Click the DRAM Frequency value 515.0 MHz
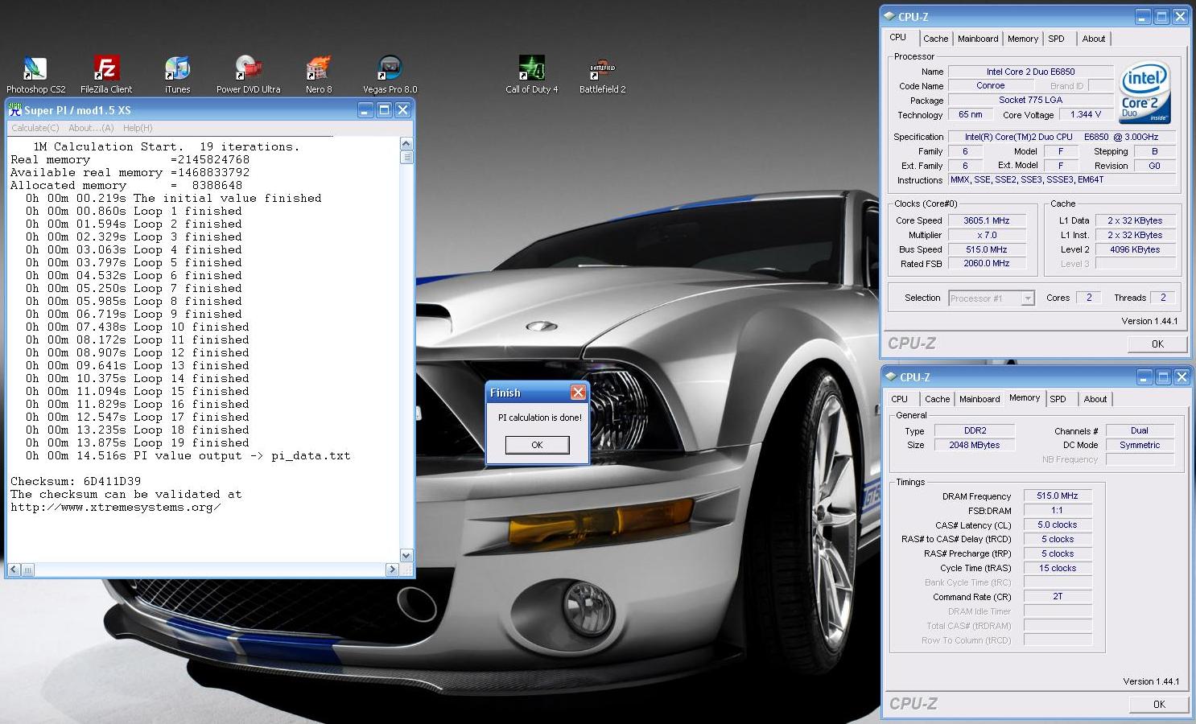 coord(1058,496)
